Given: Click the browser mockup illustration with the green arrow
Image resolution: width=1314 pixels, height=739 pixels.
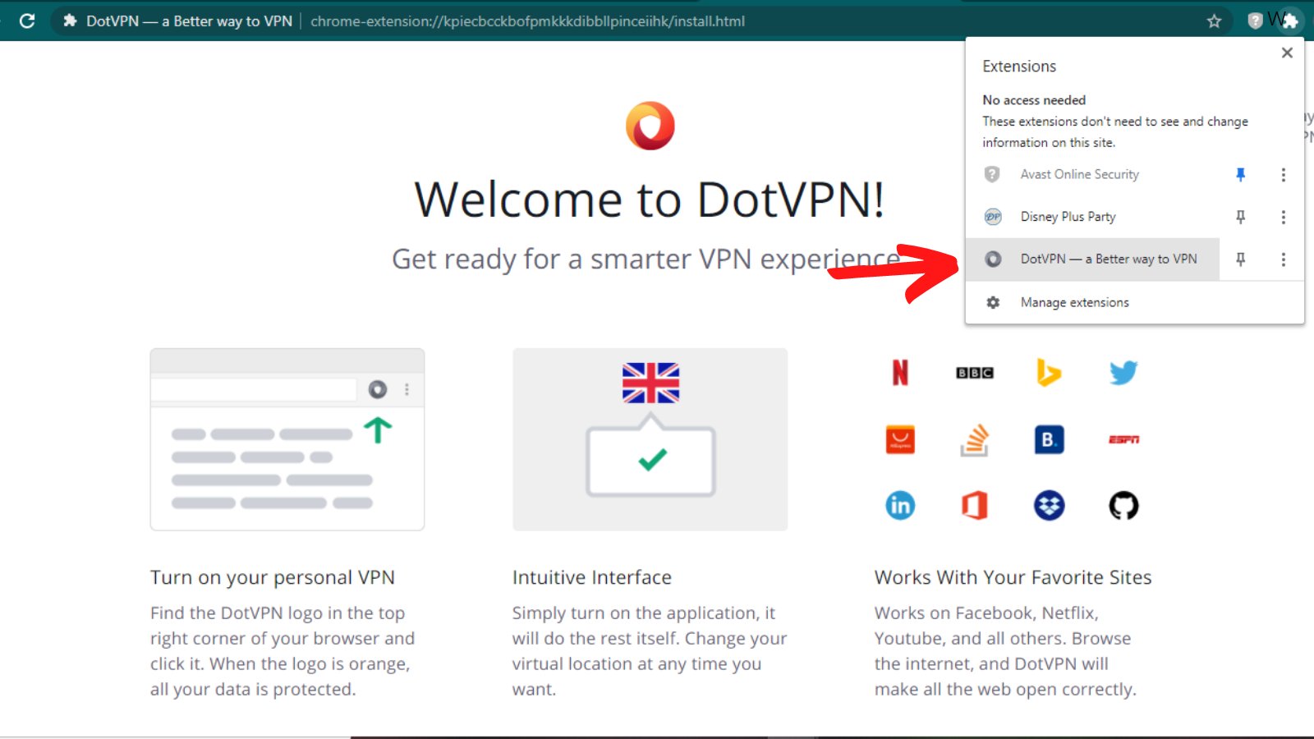Looking at the screenshot, I should (x=287, y=439).
